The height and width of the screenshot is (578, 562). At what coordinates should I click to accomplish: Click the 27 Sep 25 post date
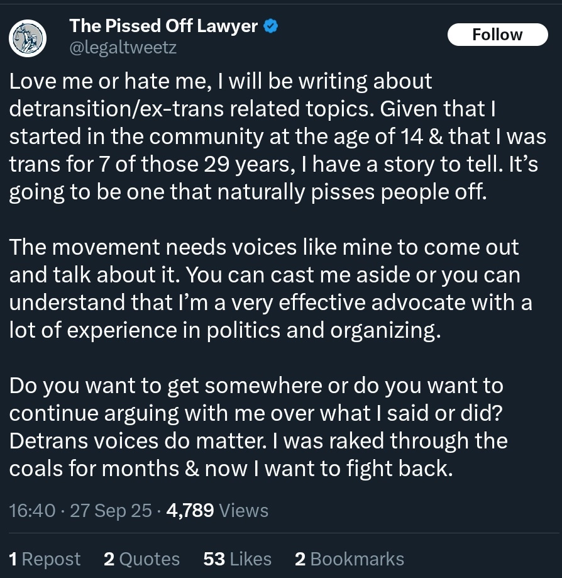pyautogui.click(x=111, y=511)
